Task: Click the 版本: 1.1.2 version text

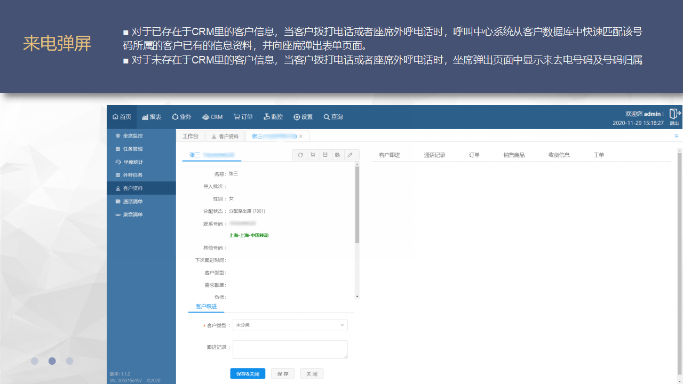Action: coord(120,374)
